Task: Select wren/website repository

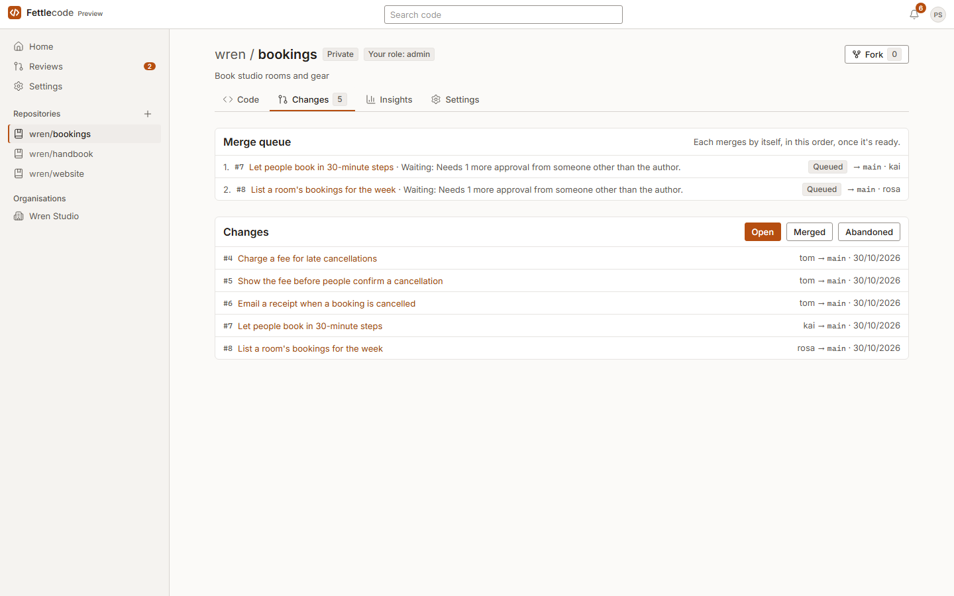Action: click(85, 174)
